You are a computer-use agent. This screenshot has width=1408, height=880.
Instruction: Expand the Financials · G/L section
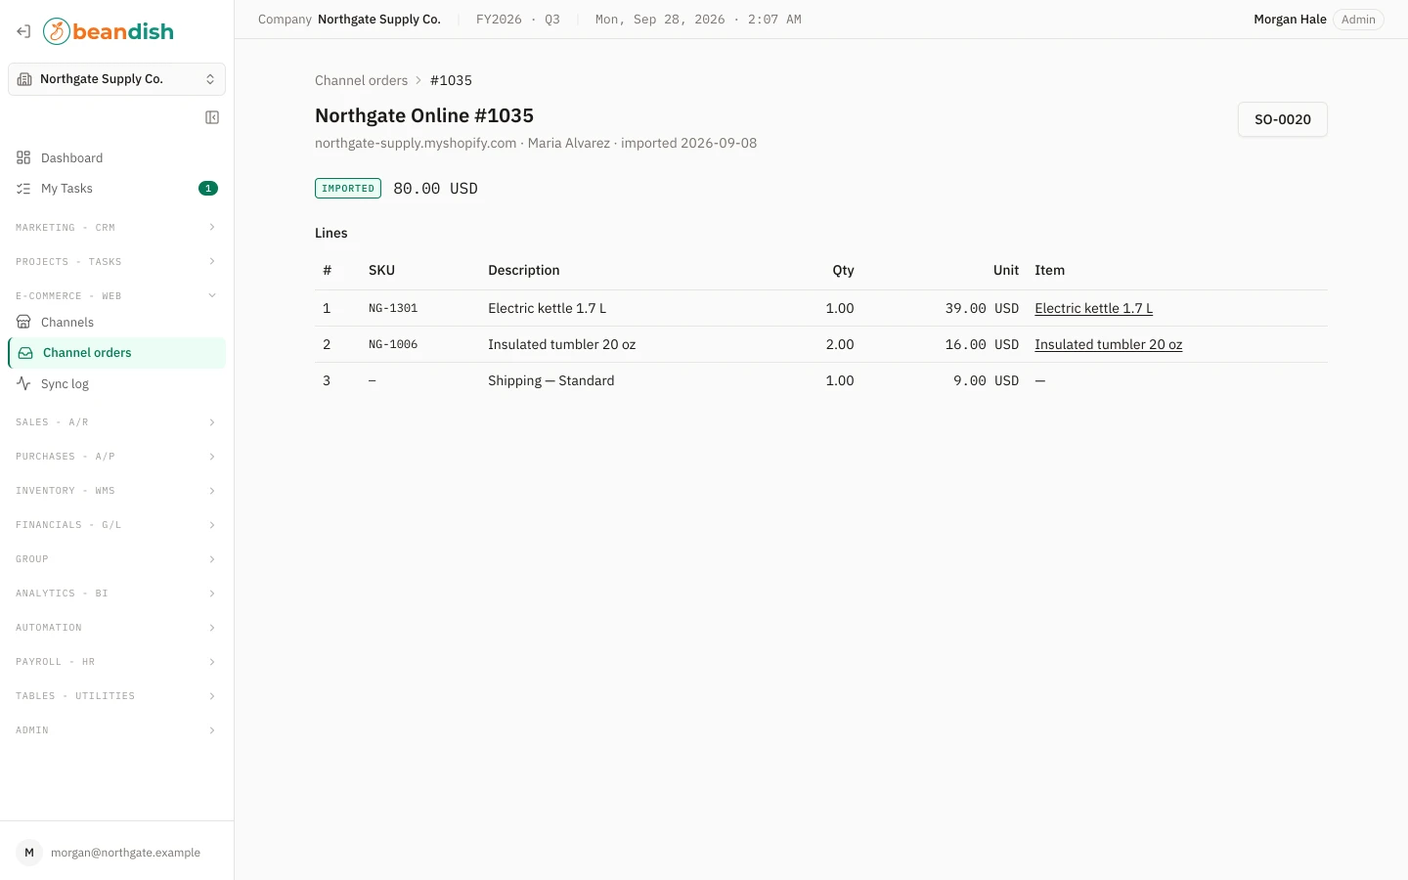pos(116,525)
